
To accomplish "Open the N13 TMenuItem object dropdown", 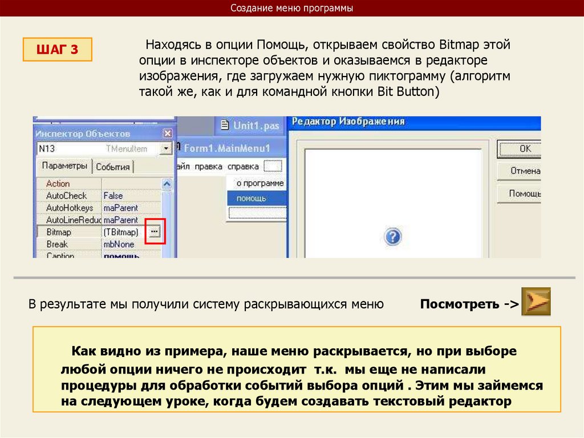I will (166, 148).
